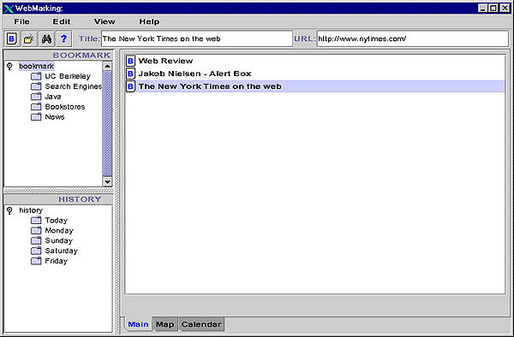
Task: Click the Bookstores folder icon
Action: [36, 107]
